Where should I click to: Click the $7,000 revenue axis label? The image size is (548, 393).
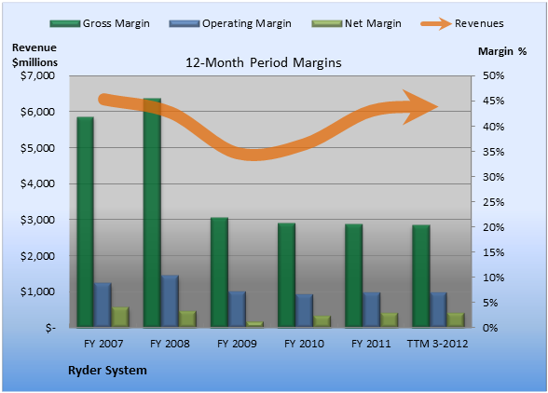(x=37, y=75)
